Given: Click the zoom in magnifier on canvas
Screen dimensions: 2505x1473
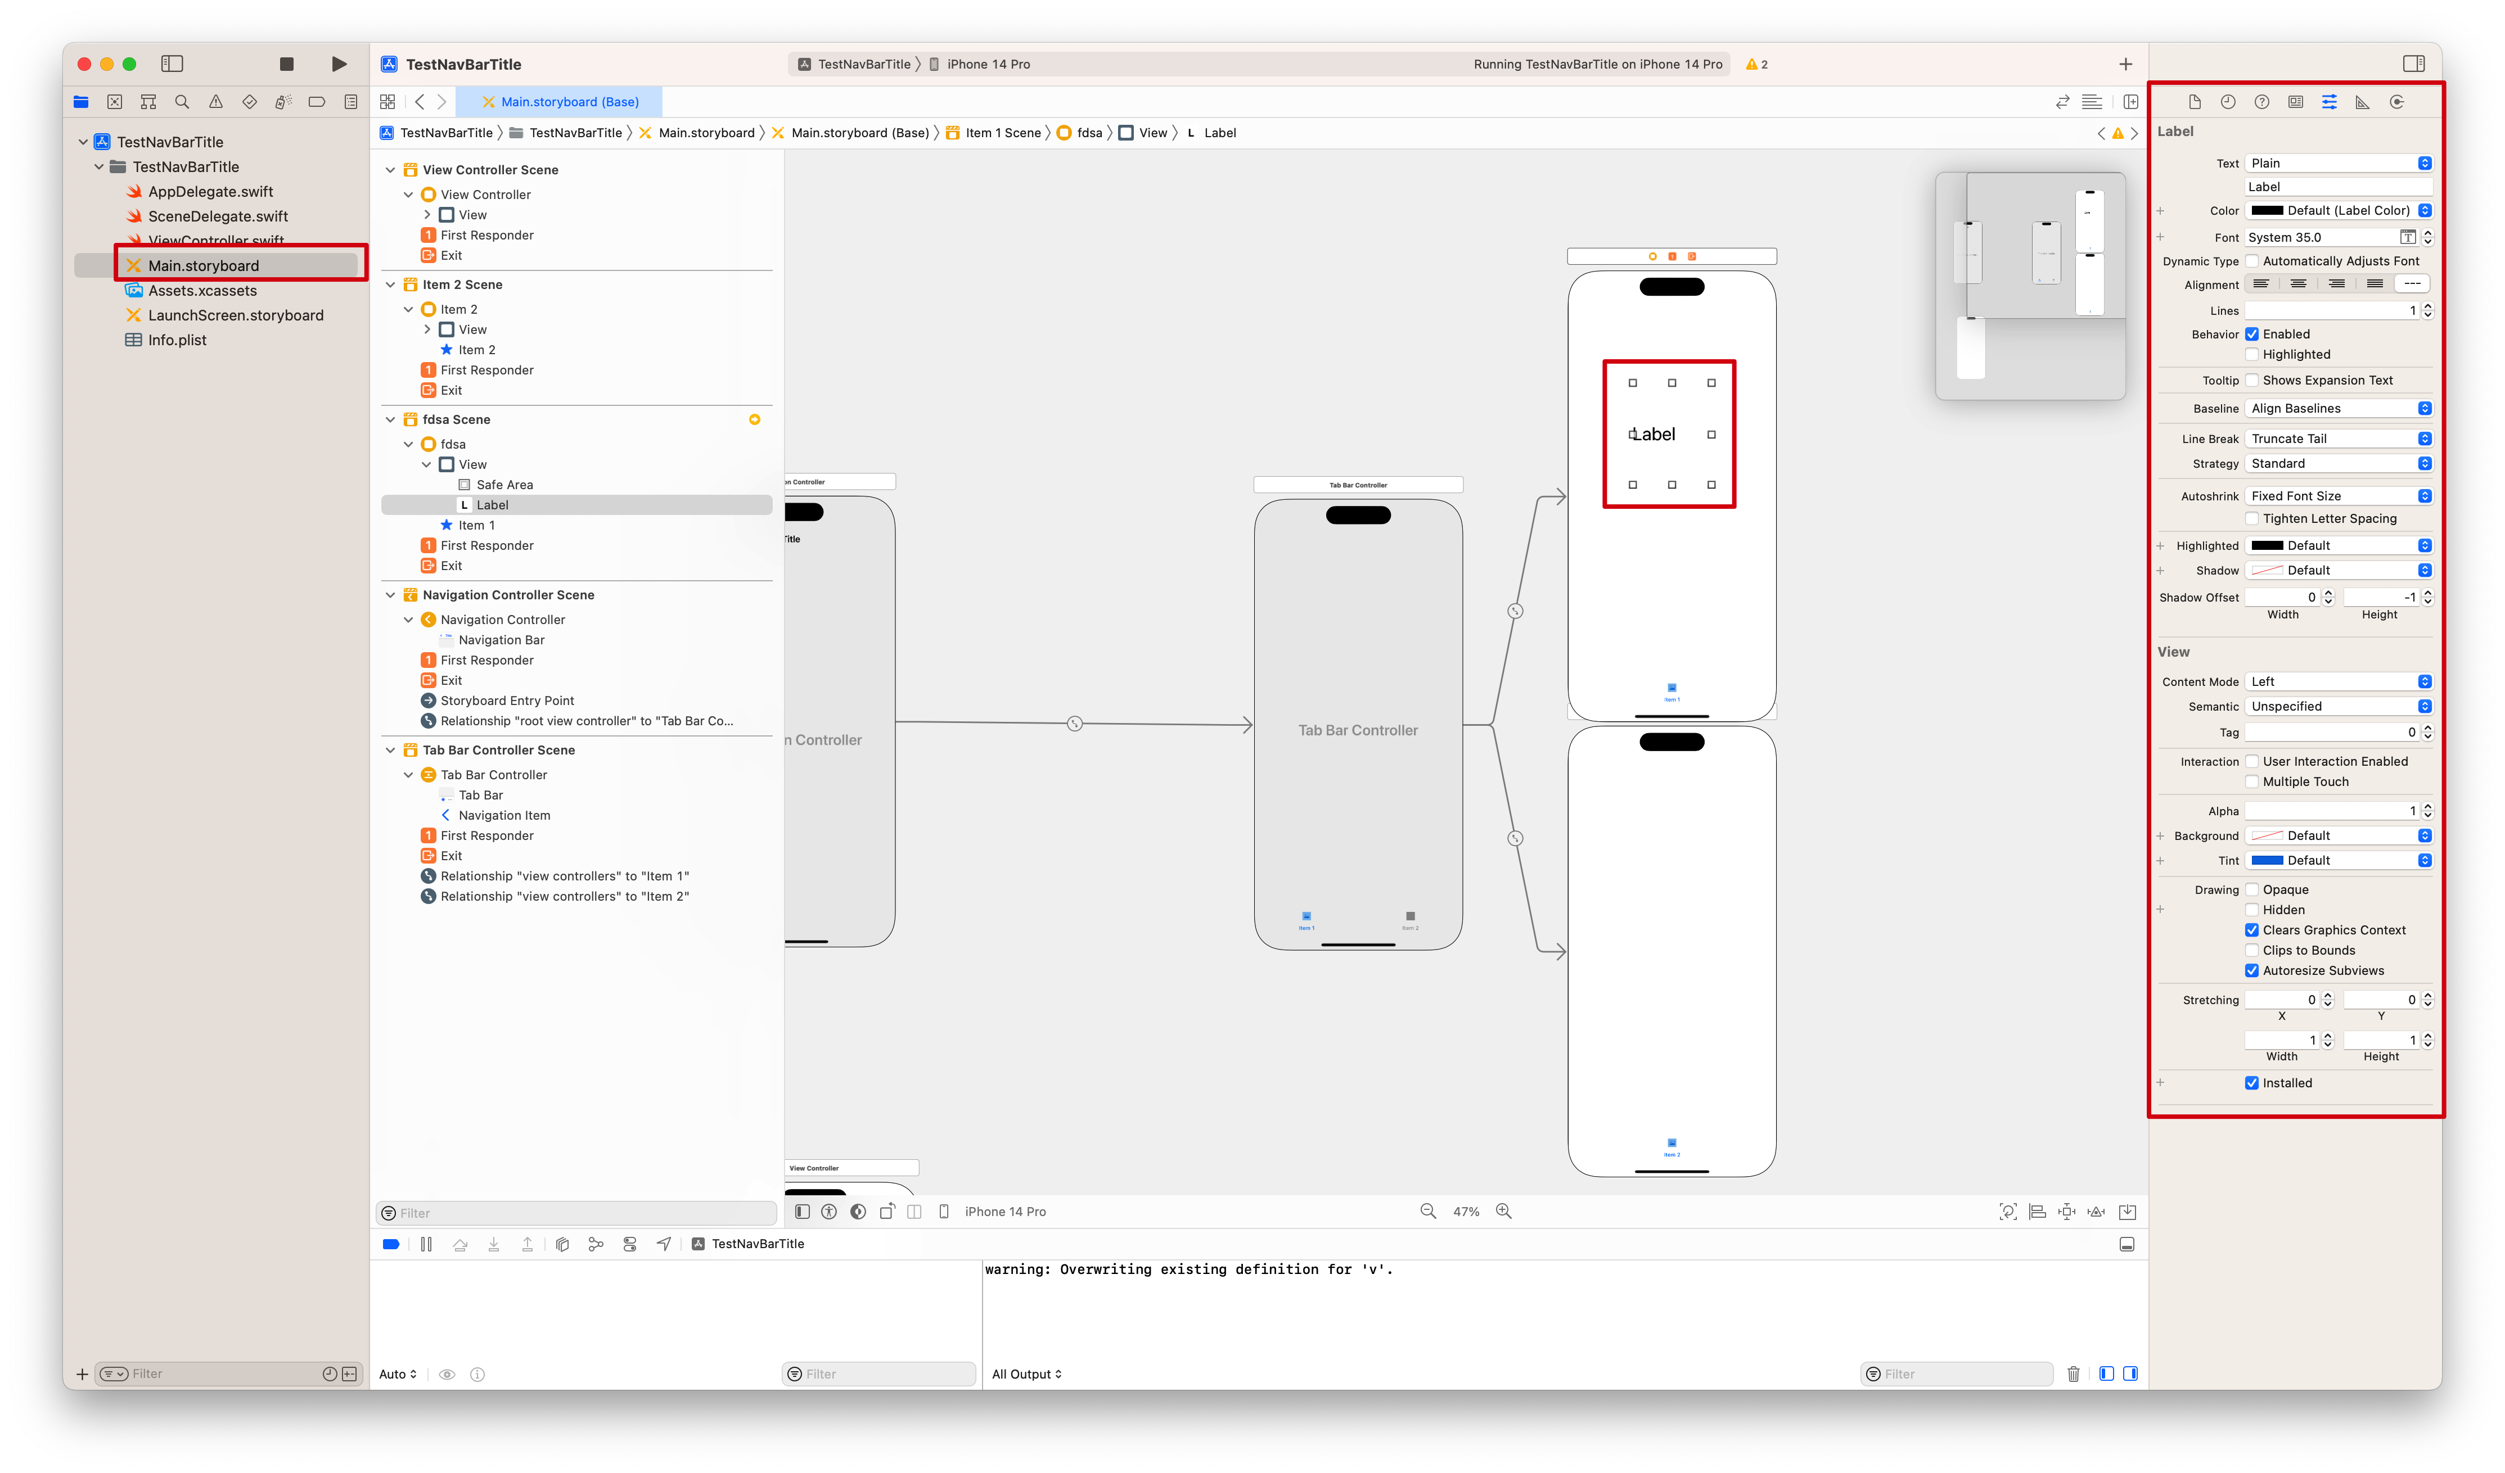Looking at the screenshot, I should point(1504,1210).
